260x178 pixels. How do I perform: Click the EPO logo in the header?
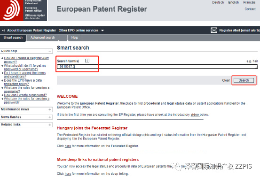tap(24, 10)
